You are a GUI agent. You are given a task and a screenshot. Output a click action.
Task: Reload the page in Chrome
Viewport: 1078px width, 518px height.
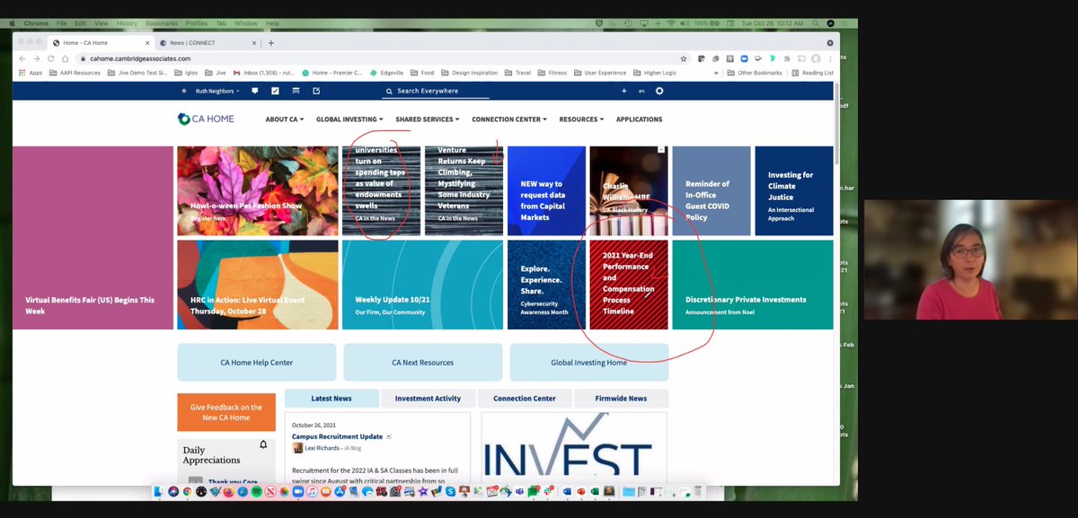[x=50, y=58]
